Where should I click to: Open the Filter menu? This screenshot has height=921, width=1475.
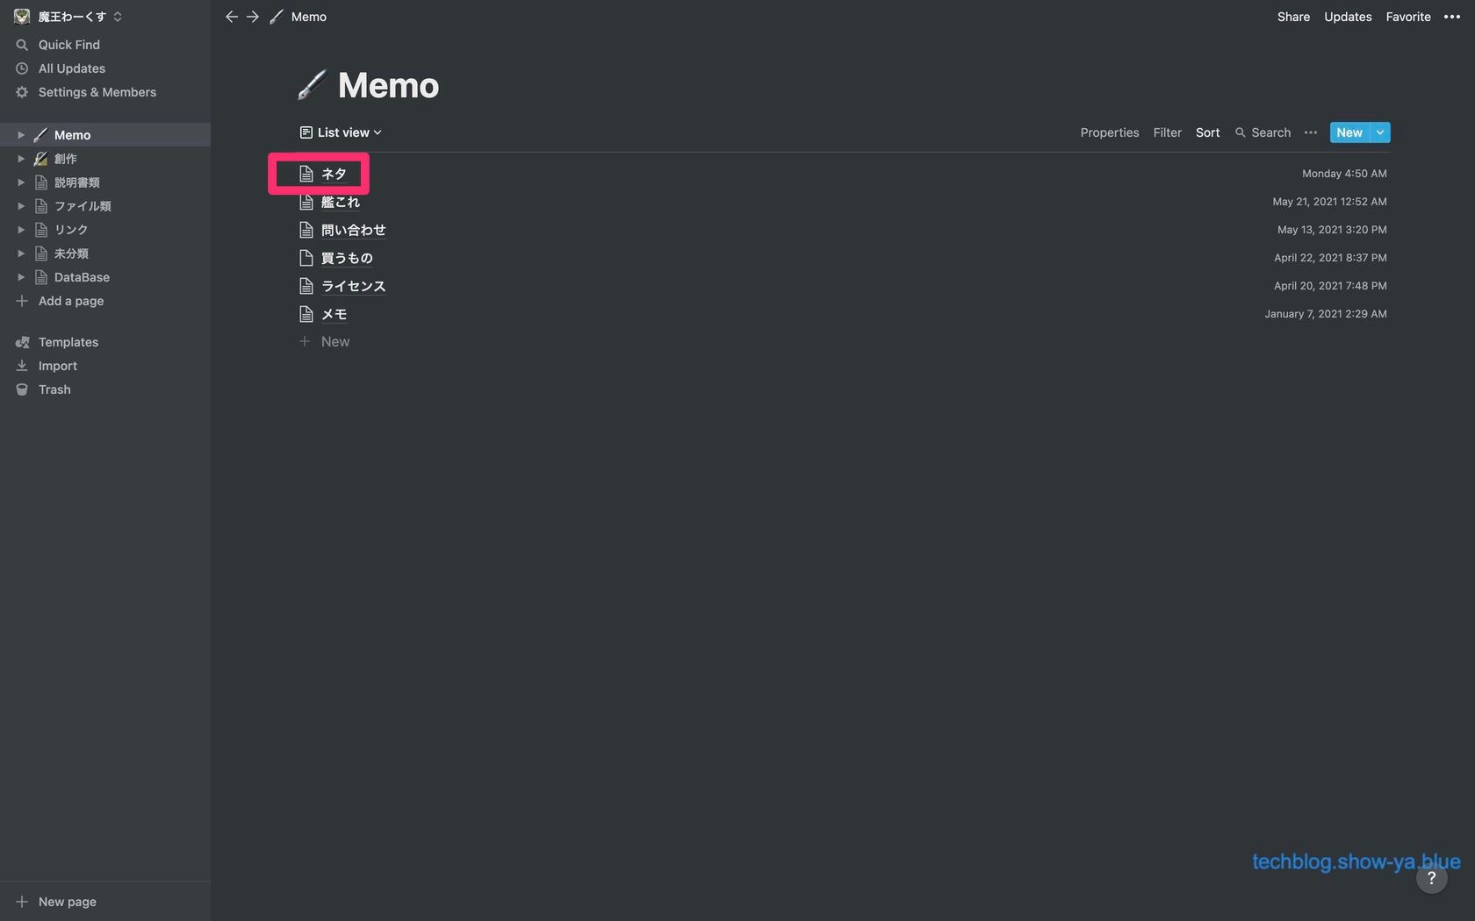(1167, 132)
